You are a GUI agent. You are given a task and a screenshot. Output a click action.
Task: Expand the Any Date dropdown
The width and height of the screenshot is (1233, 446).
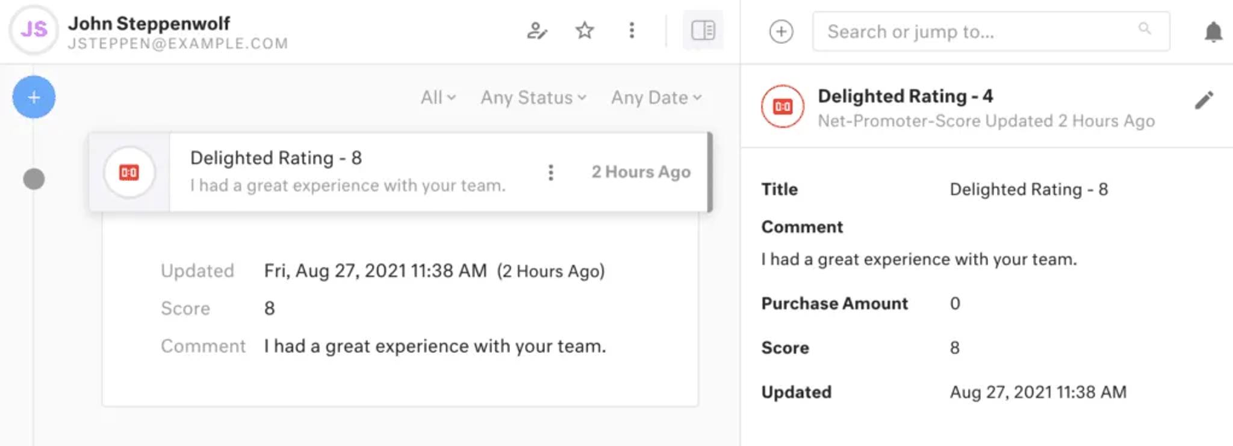656,97
